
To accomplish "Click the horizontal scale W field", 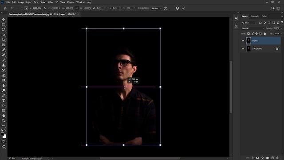I will pyautogui.click(x=69, y=8).
